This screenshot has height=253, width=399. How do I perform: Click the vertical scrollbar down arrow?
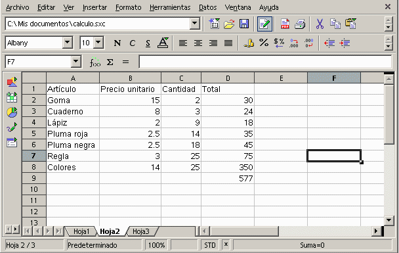[x=388, y=220]
